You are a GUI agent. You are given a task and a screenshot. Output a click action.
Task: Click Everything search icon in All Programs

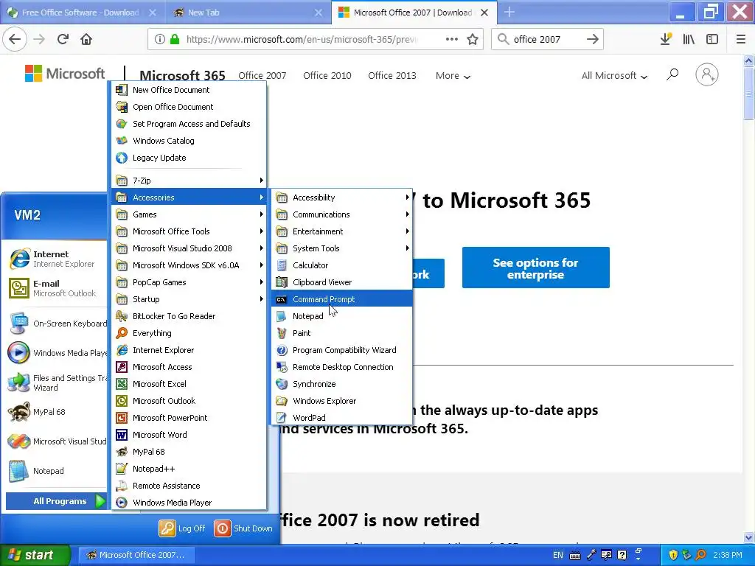(122, 333)
